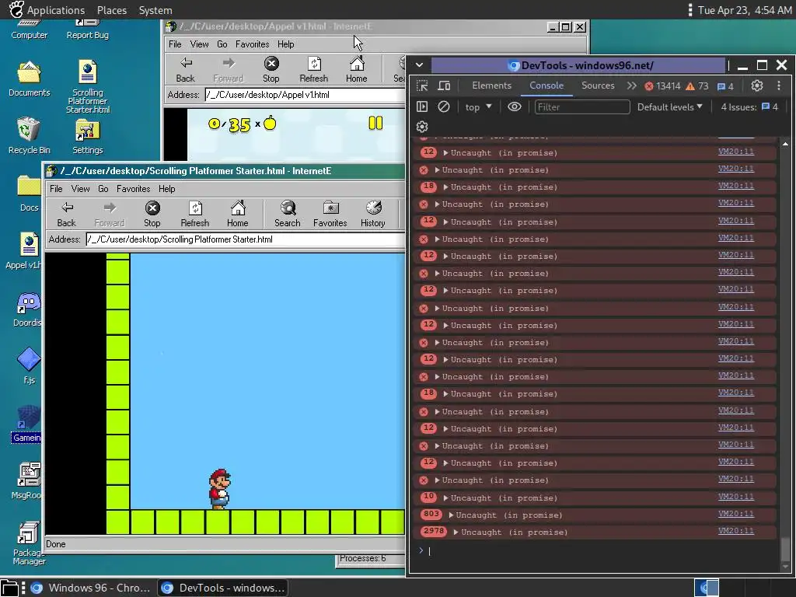Viewport: 796px width, 597px height.
Task: Open console settings gear below filter bar
Action: [x=422, y=127]
